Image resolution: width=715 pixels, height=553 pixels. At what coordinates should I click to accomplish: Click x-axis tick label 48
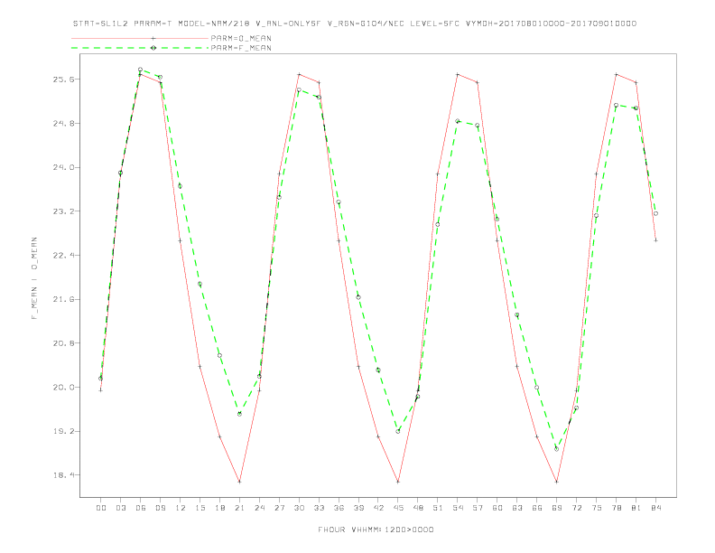(418, 508)
